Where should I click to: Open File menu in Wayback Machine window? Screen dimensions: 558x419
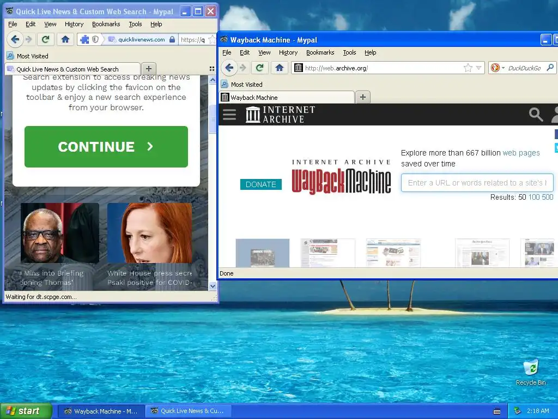coord(227,52)
